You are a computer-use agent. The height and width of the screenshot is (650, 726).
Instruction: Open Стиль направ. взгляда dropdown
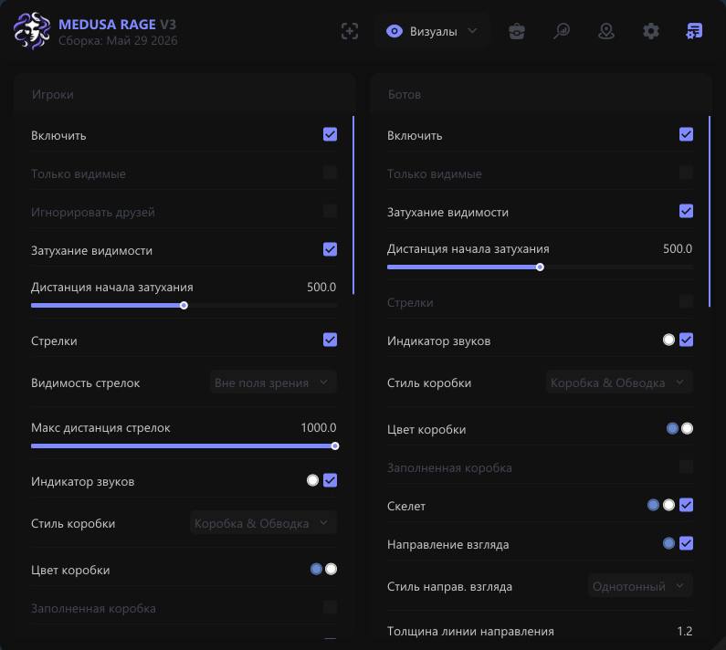[x=640, y=586]
